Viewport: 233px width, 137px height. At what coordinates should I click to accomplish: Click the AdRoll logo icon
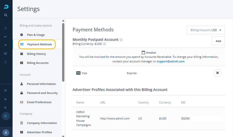click(x=6, y=7)
